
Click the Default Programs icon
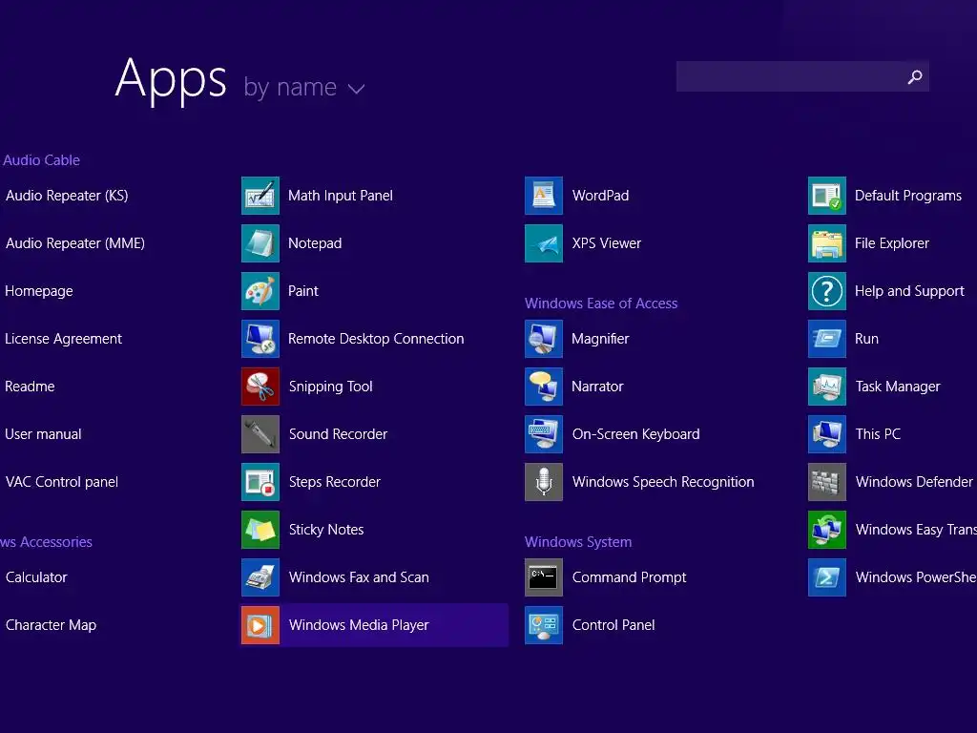(x=827, y=196)
